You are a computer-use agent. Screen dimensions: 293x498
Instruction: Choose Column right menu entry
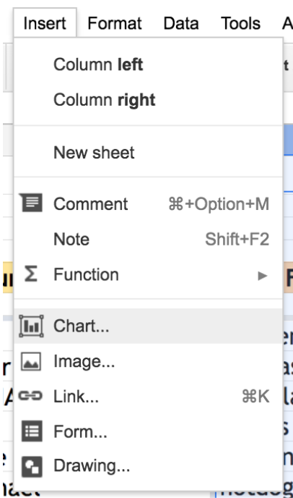pyautogui.click(x=148, y=100)
